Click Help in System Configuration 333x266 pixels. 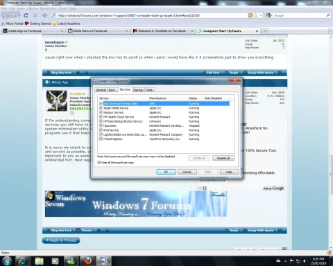[x=229, y=172]
